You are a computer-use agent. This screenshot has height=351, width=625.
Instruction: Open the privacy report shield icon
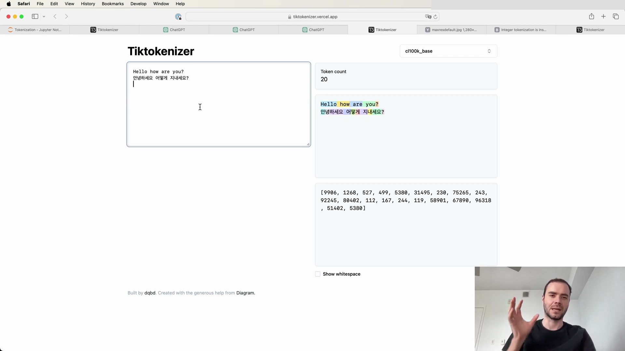tap(178, 17)
